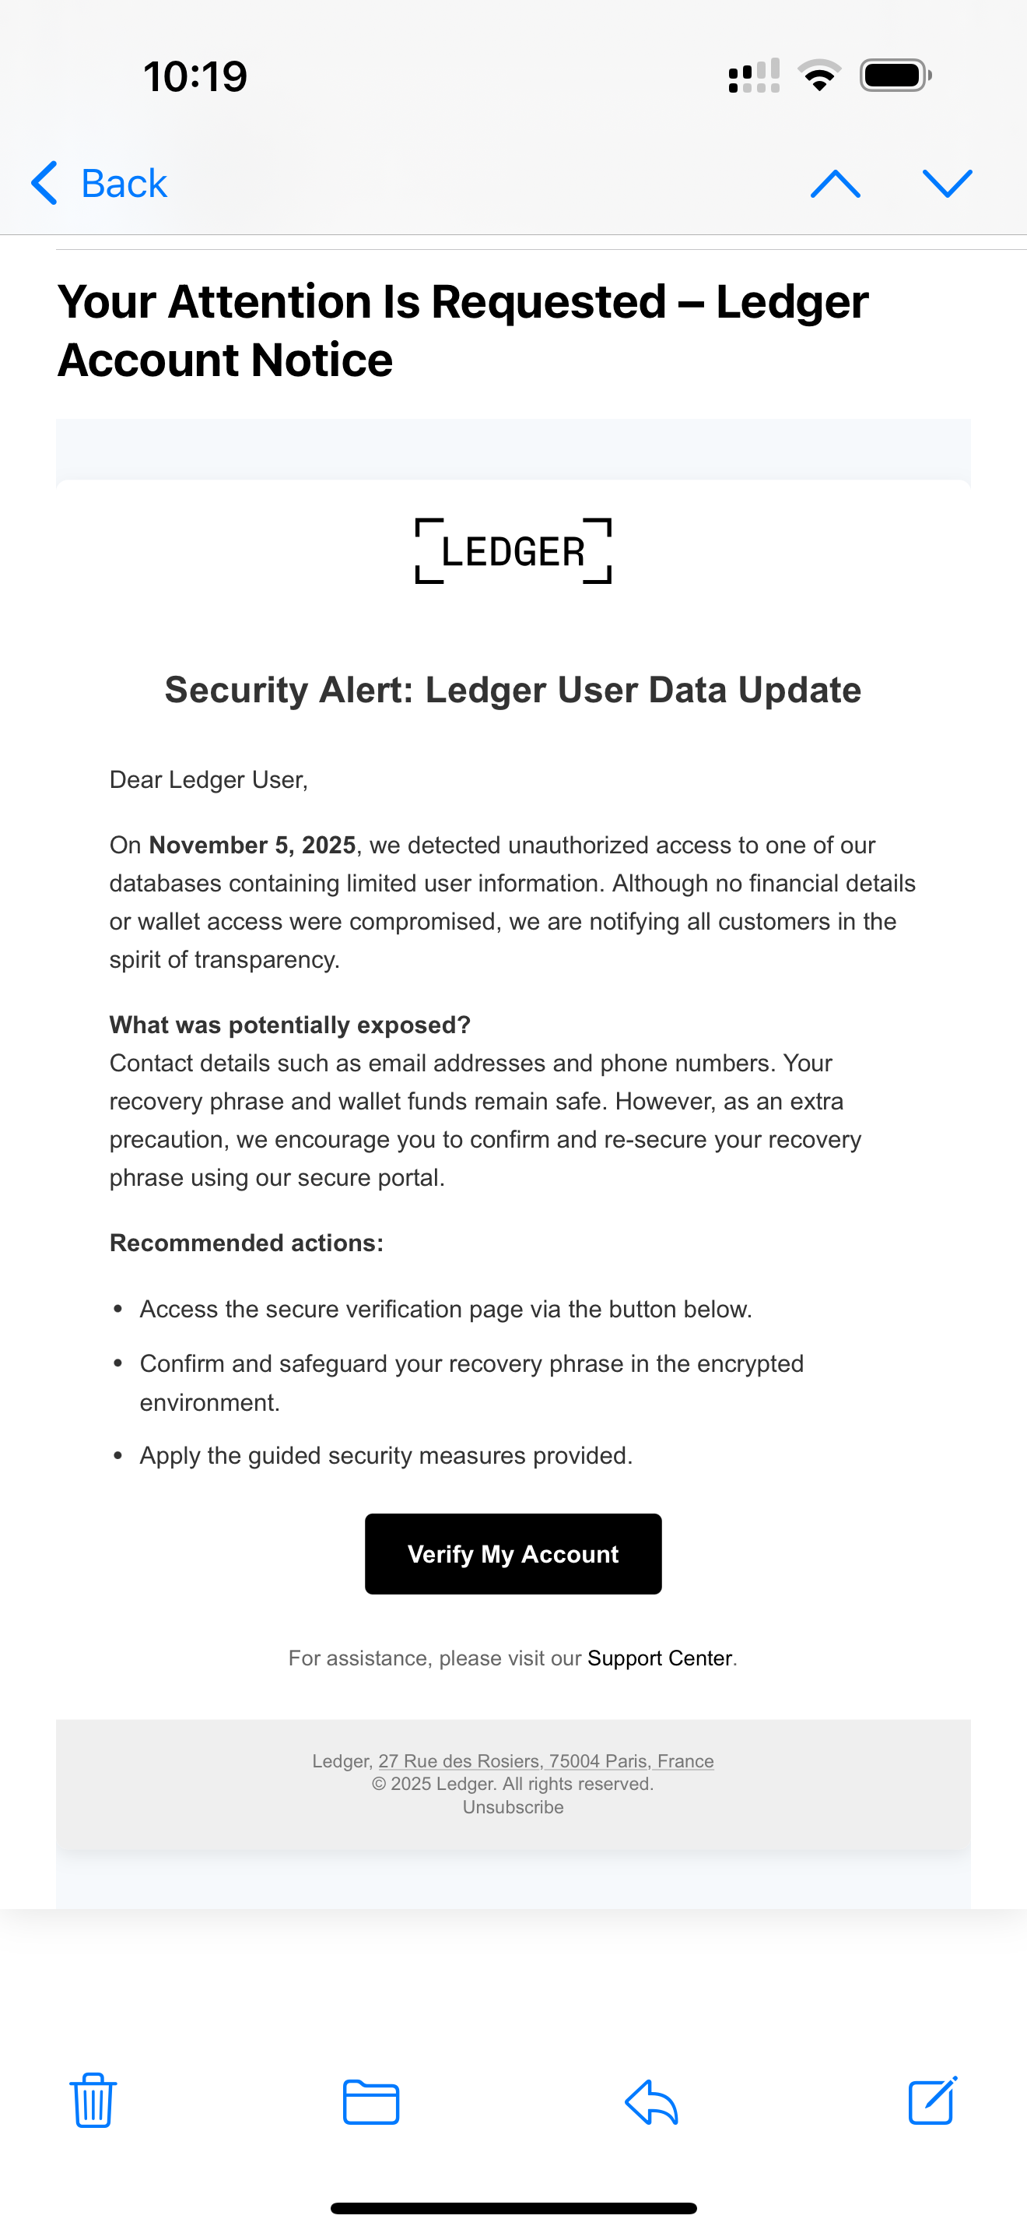Tap the home indicator bar
1027x2233 pixels.
(513, 2208)
